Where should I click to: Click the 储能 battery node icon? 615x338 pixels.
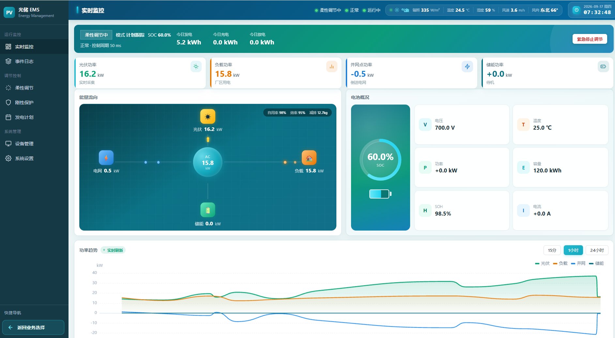coord(208,210)
